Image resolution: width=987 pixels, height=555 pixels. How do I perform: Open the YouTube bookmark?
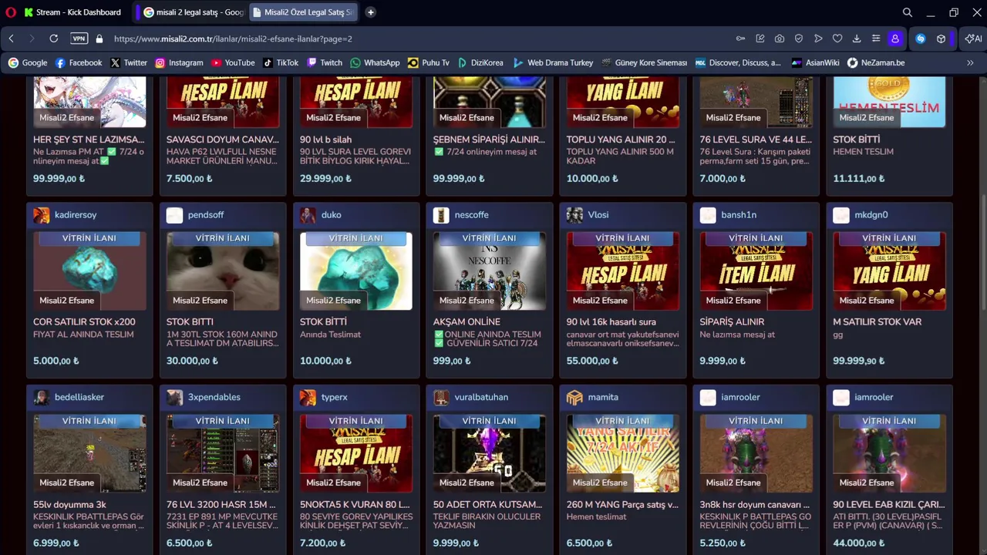click(x=233, y=62)
